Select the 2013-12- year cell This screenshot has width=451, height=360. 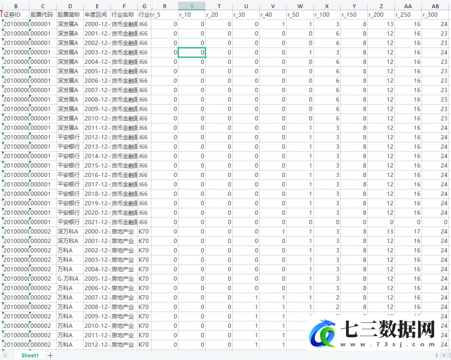(97, 147)
